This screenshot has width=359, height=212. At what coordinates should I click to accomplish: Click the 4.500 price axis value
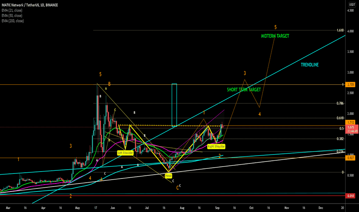coord(351,10)
